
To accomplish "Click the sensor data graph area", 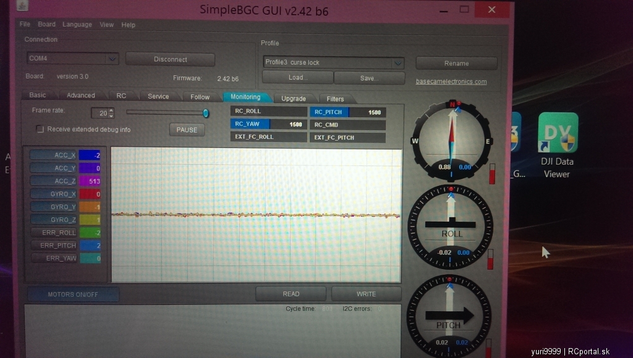I will pyautogui.click(x=256, y=215).
